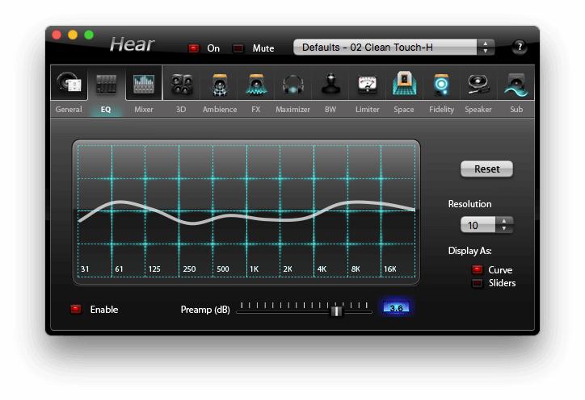Click the Preamp slider handle

(336, 310)
